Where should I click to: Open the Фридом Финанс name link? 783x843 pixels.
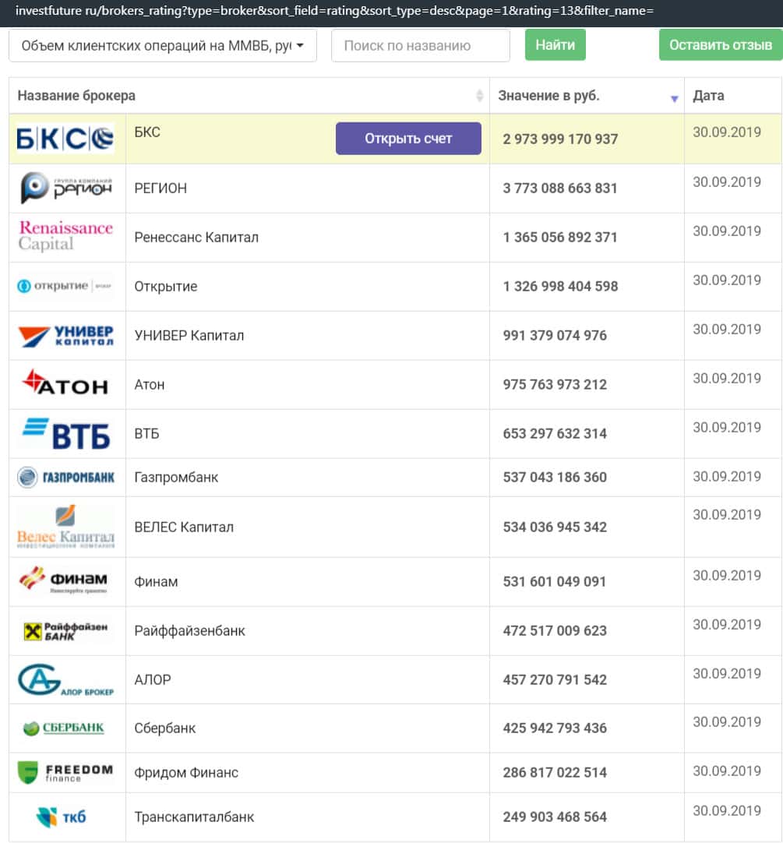click(186, 773)
